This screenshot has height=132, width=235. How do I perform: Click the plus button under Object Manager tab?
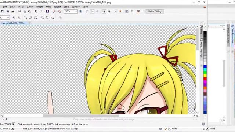click(202, 66)
